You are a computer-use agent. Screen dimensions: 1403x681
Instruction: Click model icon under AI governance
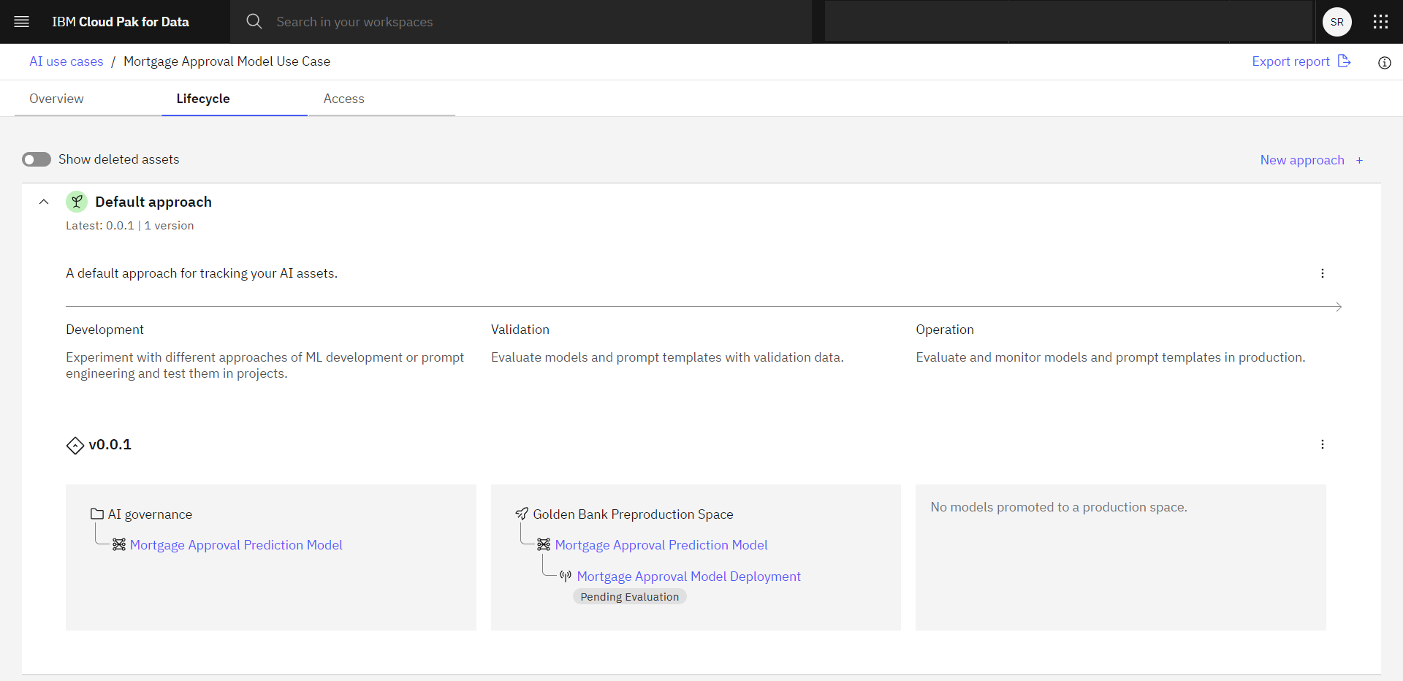click(x=119, y=544)
